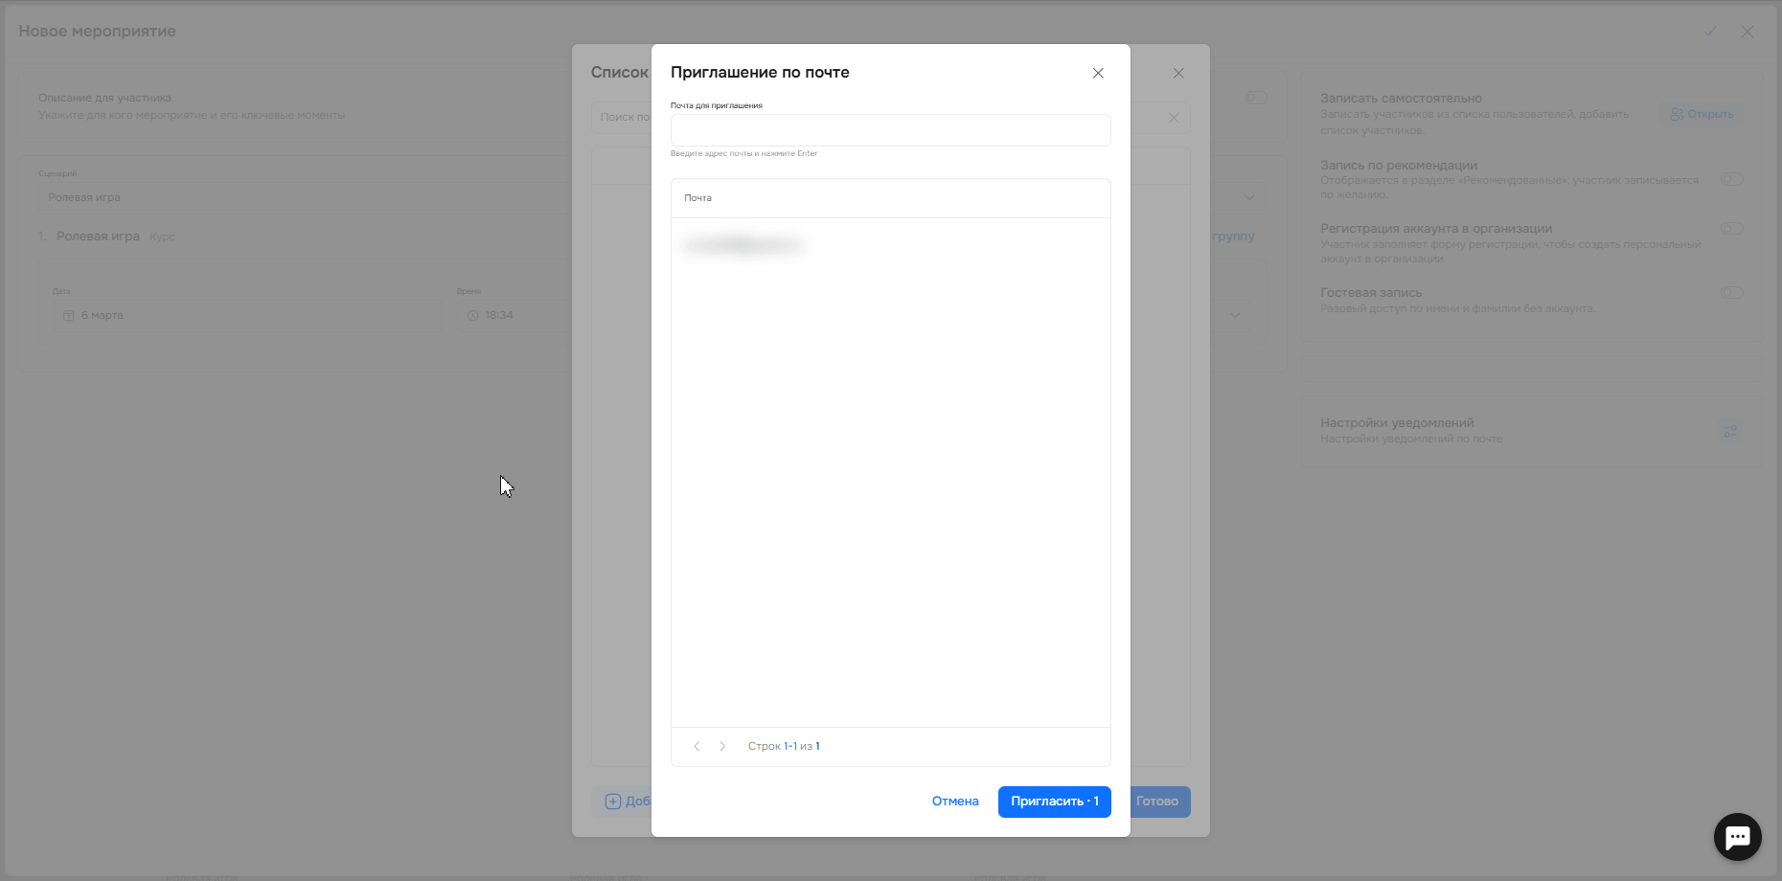The height and width of the screenshot is (881, 1782).
Task: Clear the participant search field
Action: pos(1174,118)
